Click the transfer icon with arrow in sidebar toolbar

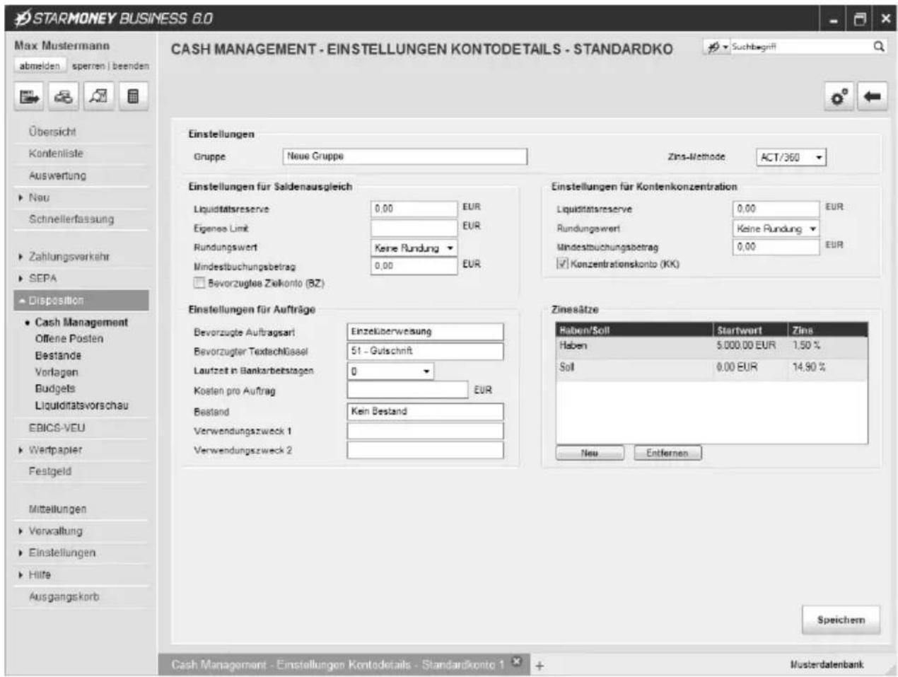[30, 97]
